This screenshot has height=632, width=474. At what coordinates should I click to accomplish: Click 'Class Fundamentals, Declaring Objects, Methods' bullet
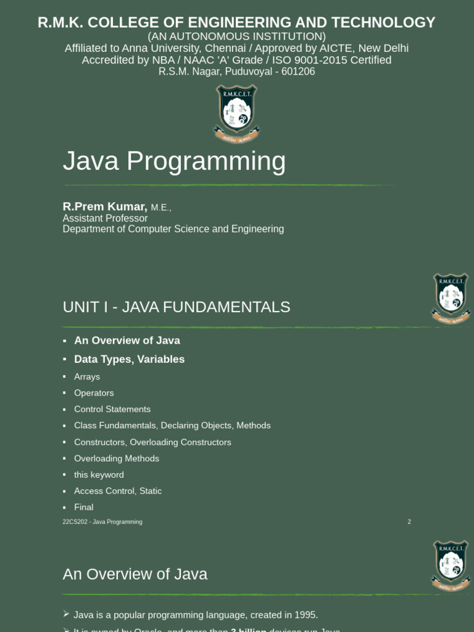pos(173,426)
